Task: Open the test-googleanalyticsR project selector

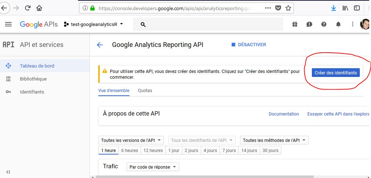Action: click(94, 24)
